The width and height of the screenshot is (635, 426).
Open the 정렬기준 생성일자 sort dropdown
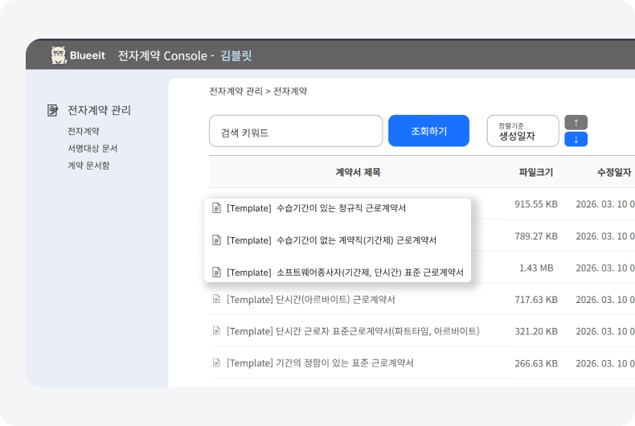522,131
